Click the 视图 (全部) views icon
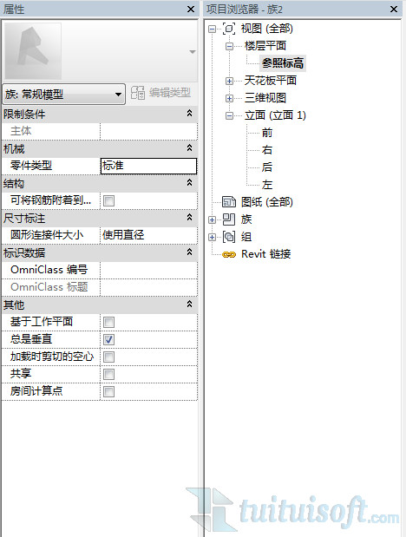The width and height of the screenshot is (406, 537). pyautogui.click(x=229, y=29)
